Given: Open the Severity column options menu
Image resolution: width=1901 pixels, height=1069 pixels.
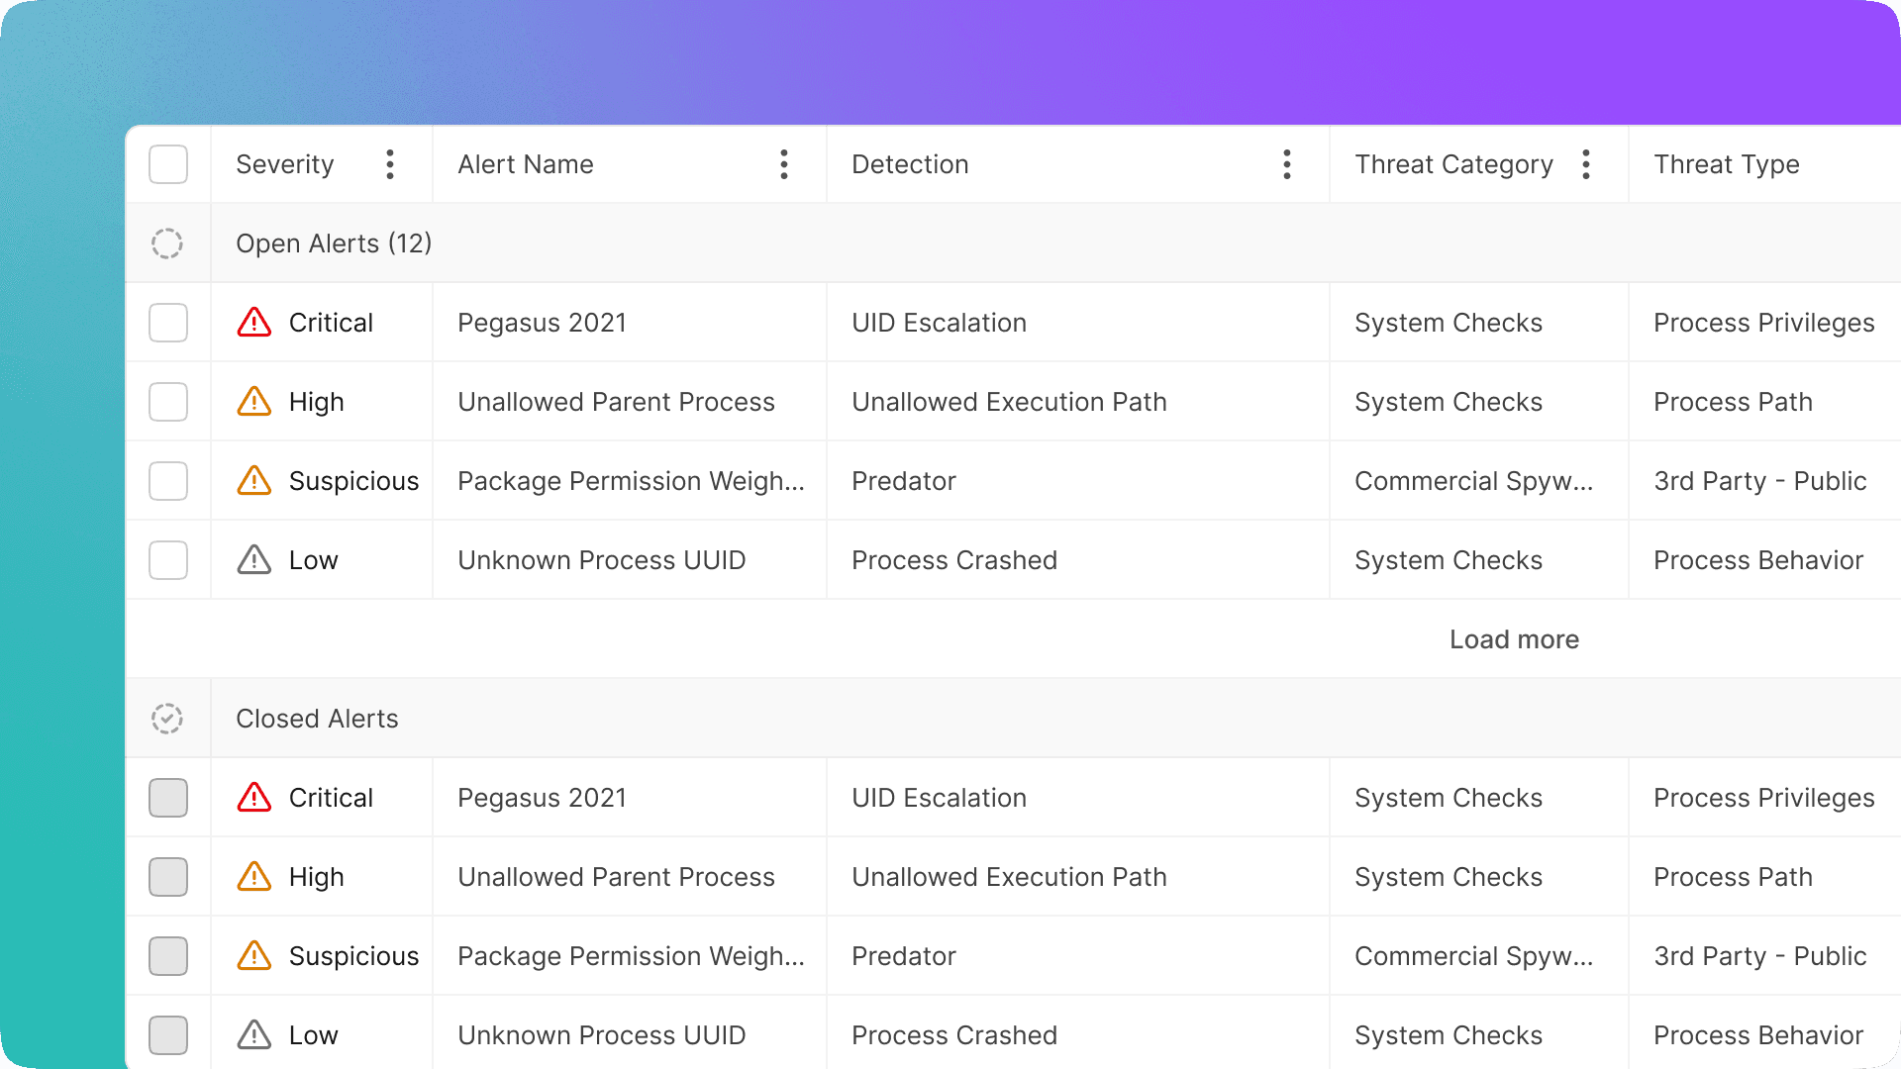Looking at the screenshot, I should (390, 164).
